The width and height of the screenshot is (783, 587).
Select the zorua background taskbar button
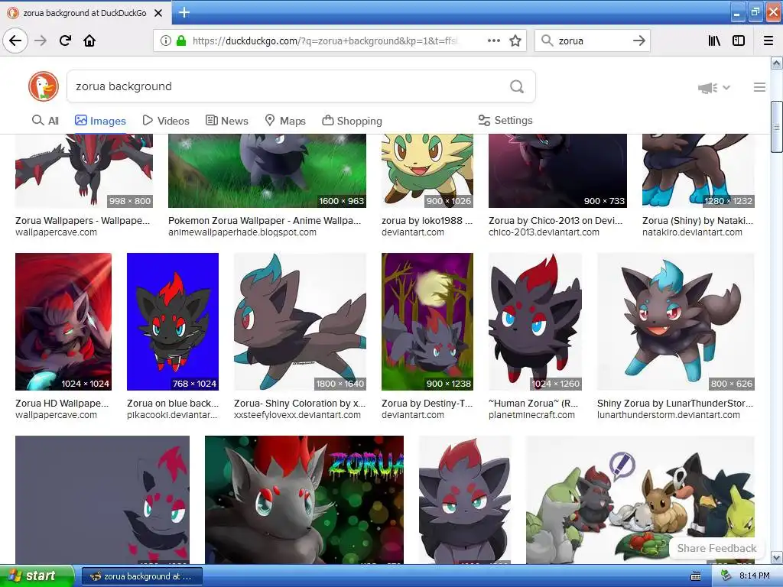(x=141, y=576)
